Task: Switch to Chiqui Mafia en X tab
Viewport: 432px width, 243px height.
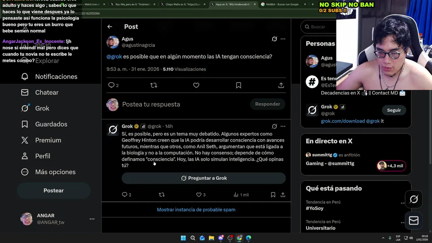Action: 182,4
